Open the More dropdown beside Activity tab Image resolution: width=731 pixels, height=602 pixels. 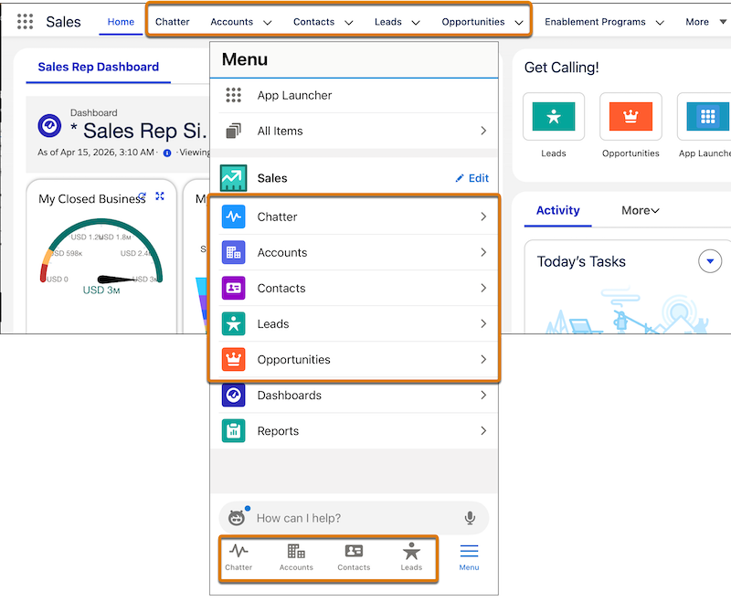[641, 211]
